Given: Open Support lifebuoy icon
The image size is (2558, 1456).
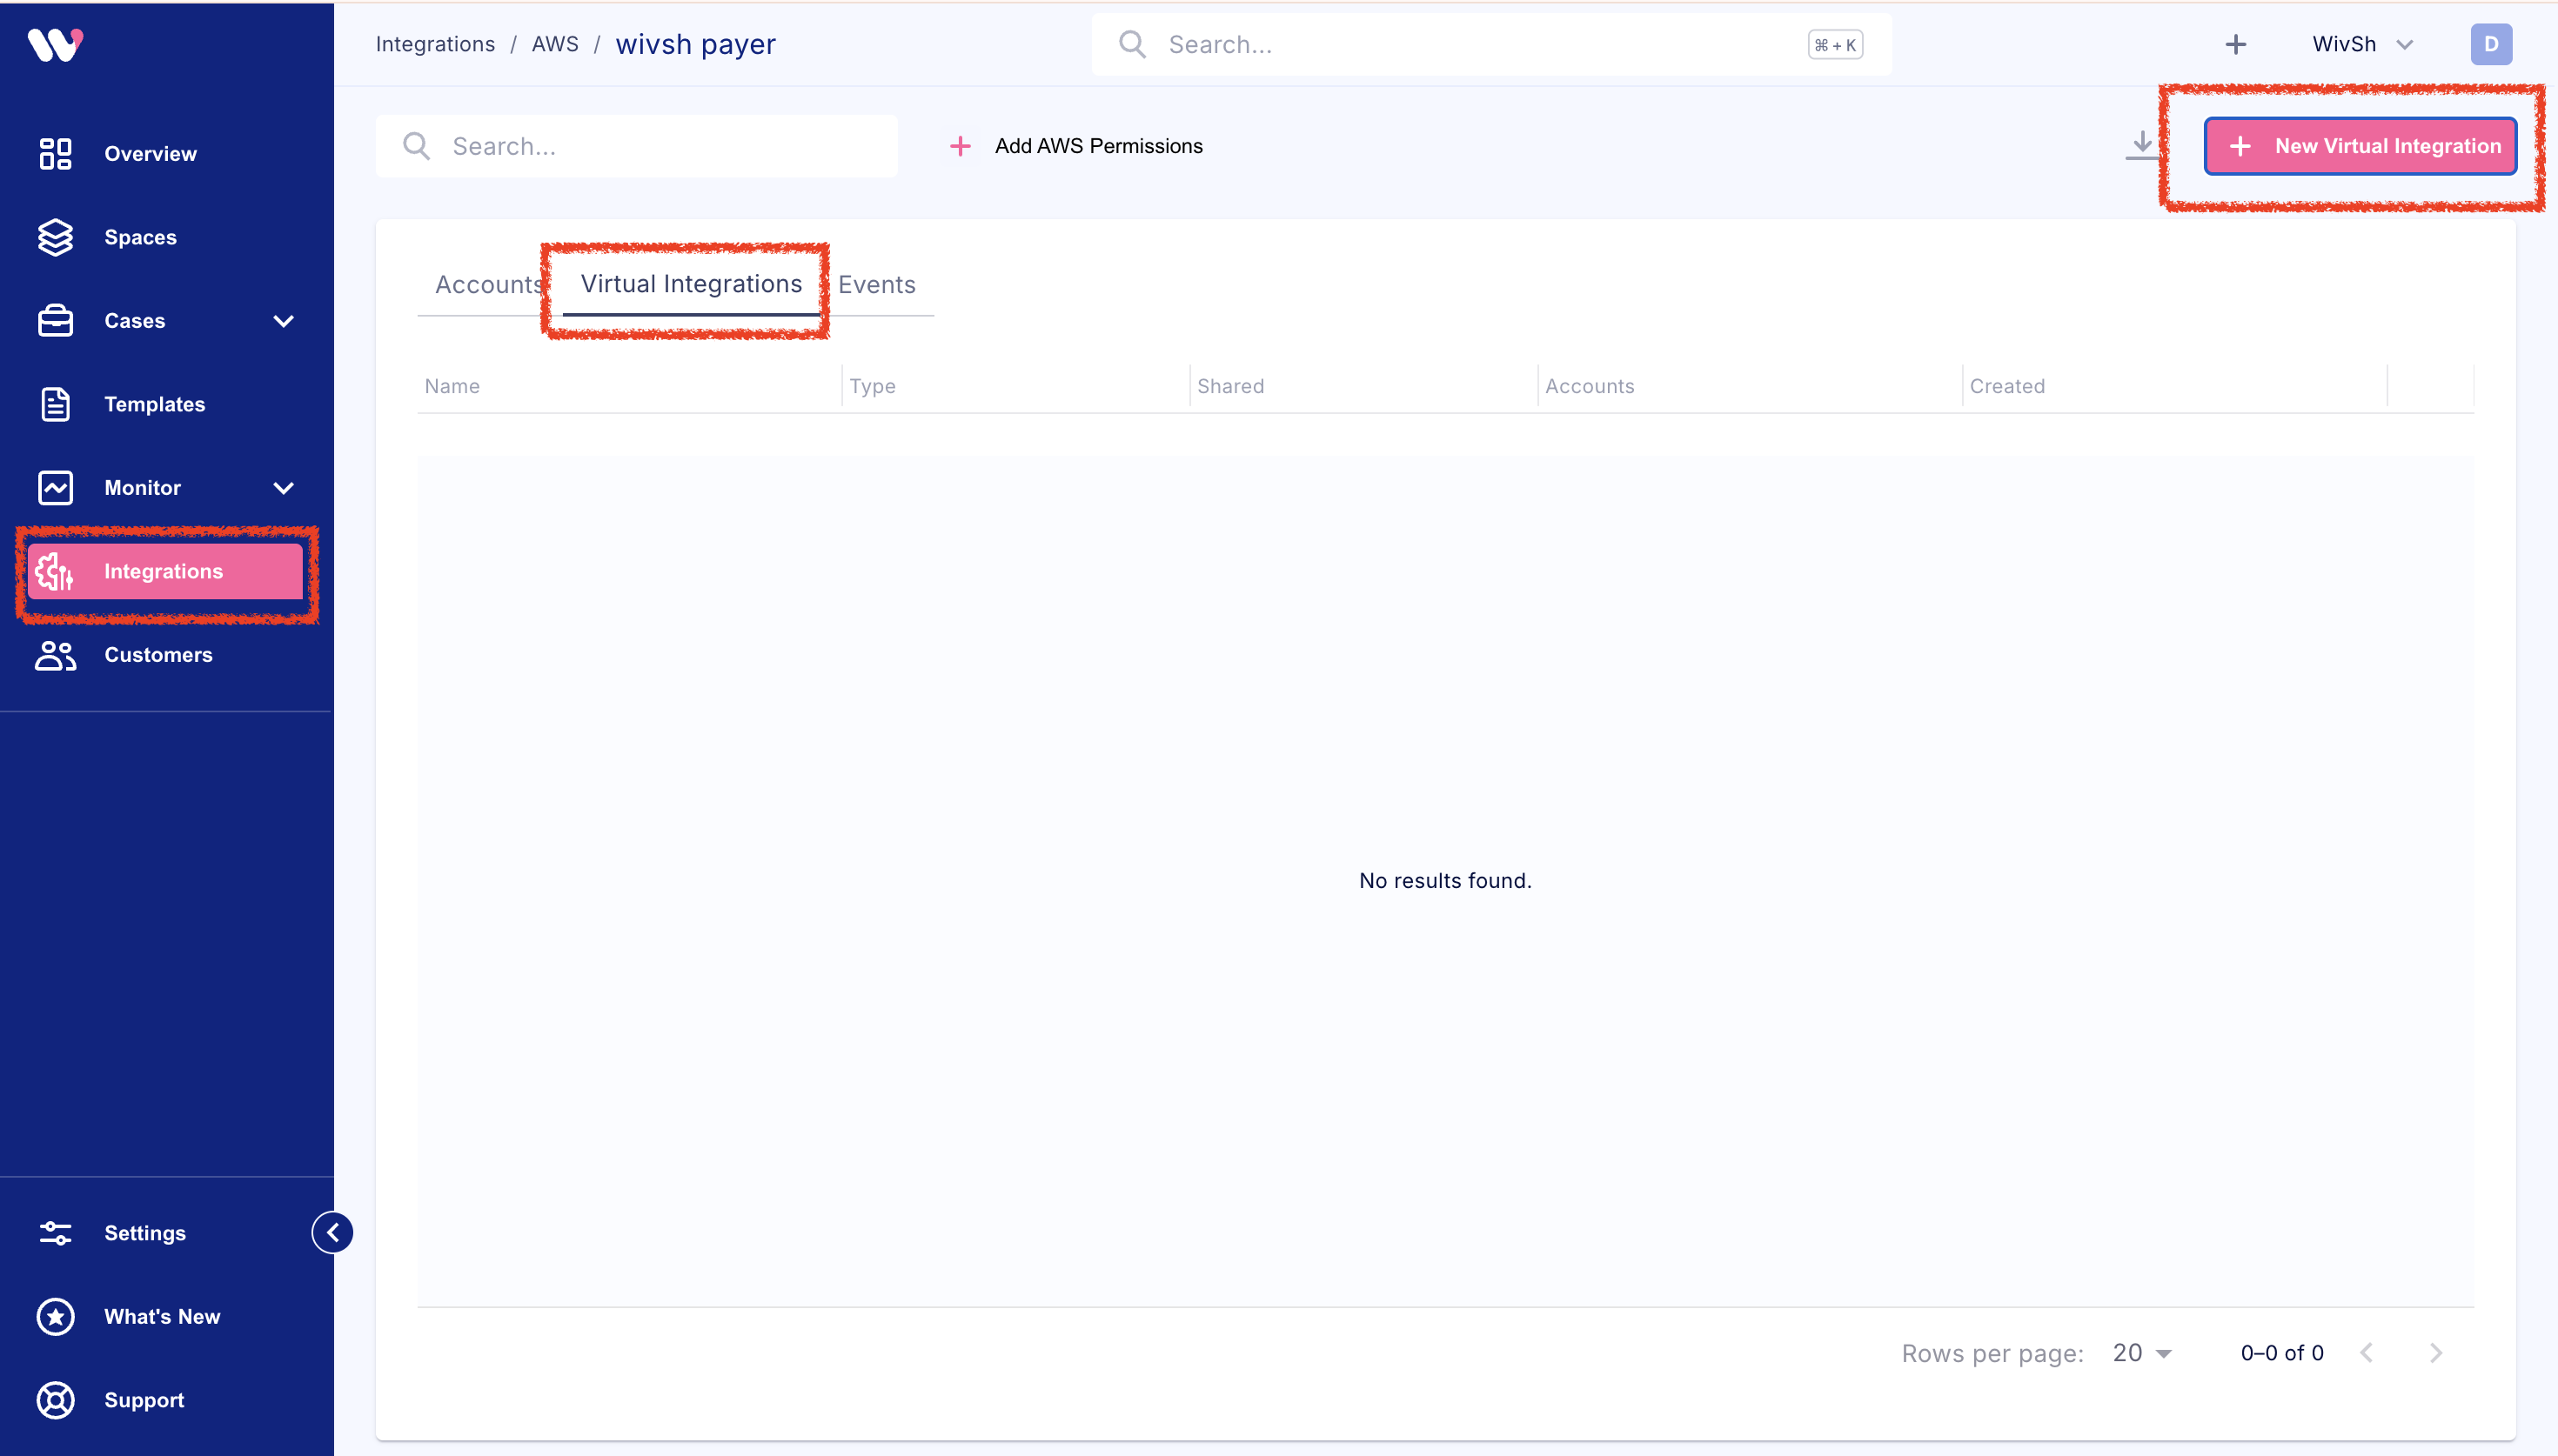Looking at the screenshot, I should click(x=55, y=1400).
